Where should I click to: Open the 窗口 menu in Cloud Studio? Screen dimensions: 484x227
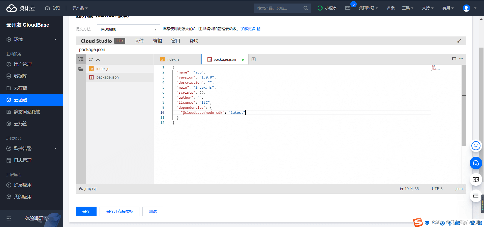coord(176,41)
